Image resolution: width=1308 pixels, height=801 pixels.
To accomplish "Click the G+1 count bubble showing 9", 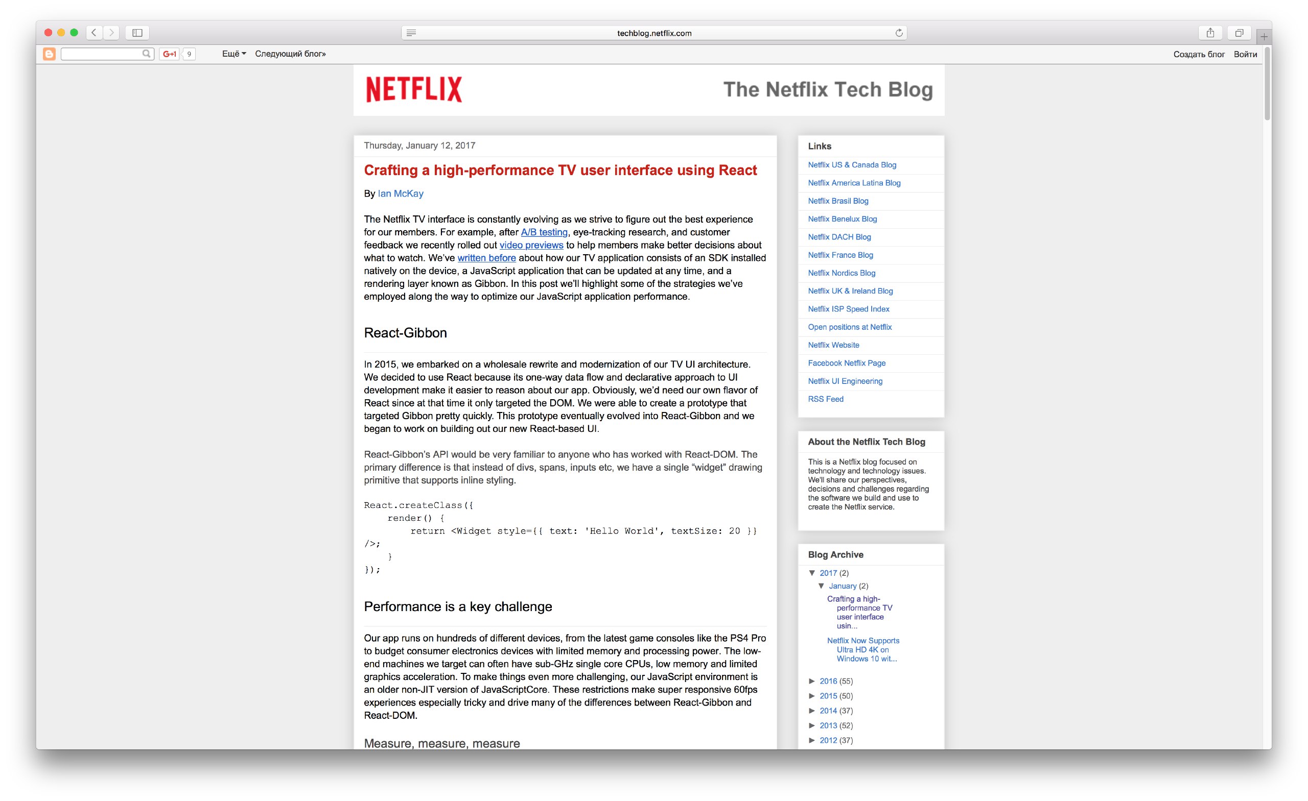I will pyautogui.click(x=189, y=54).
